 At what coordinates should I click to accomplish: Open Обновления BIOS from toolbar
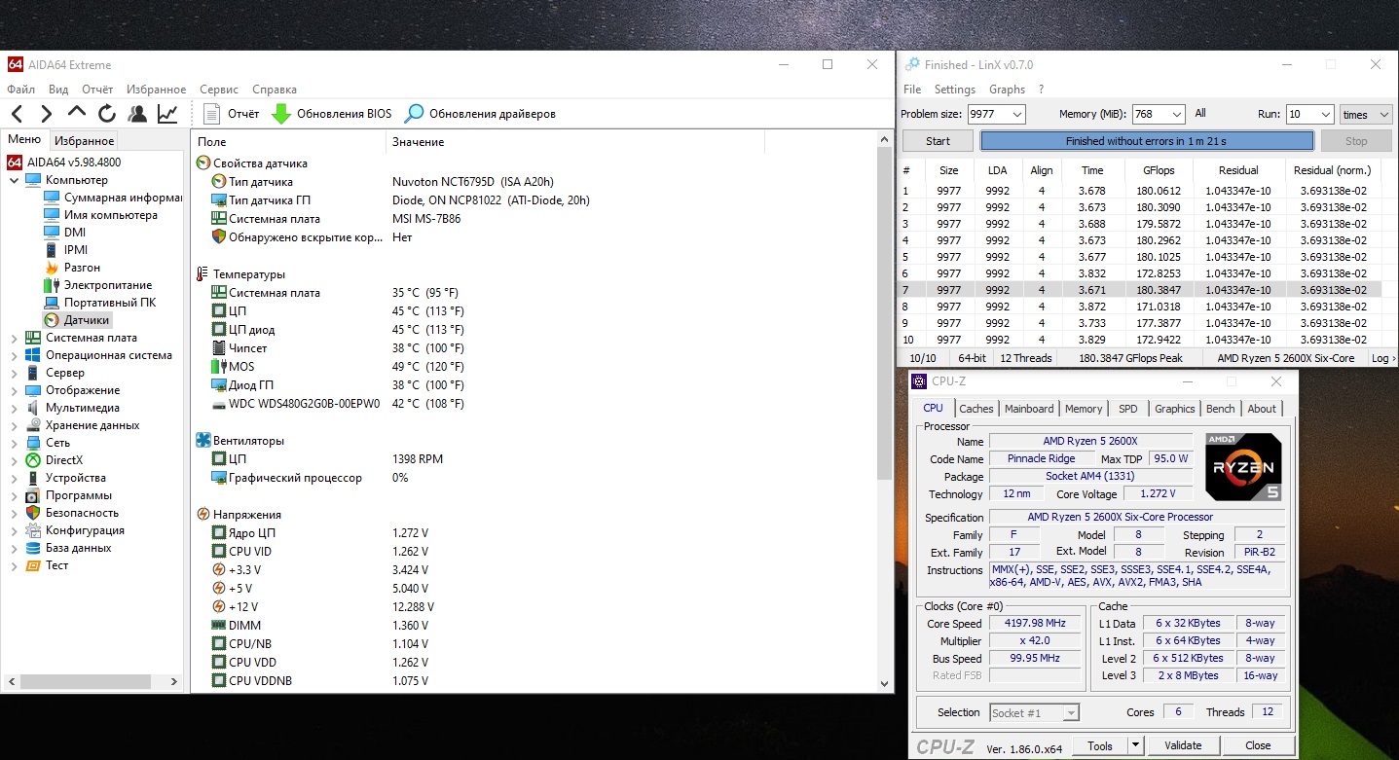pos(331,114)
